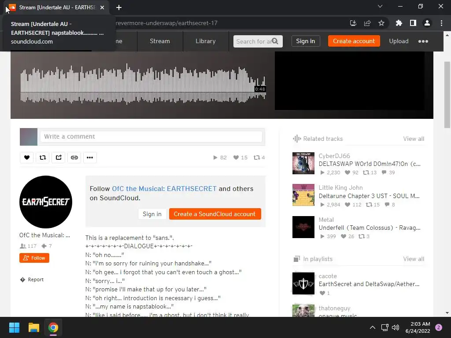Viewport: 451px width, 338px height.
Task: Open the EarthSecret and DeltaSwap playlist title
Action: tap(369, 284)
